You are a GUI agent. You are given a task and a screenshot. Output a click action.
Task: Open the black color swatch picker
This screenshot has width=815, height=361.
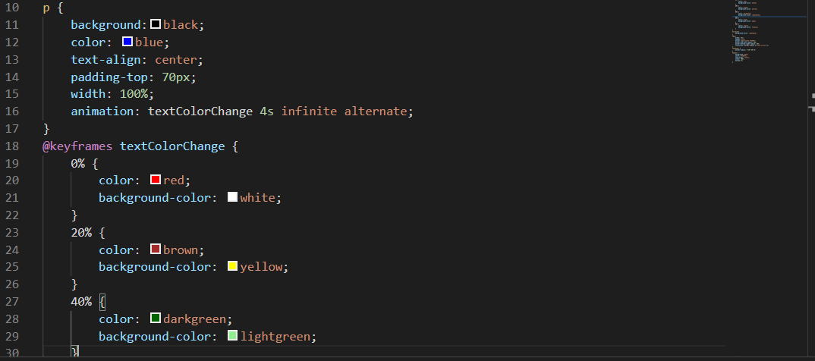(x=156, y=24)
